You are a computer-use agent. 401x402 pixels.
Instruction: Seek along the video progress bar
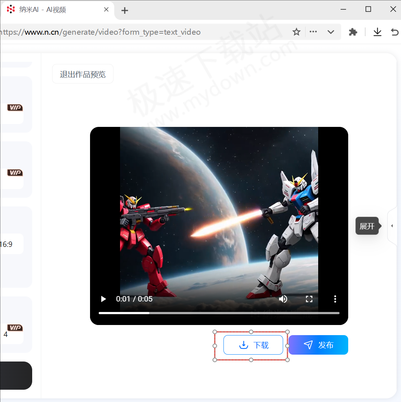(x=219, y=313)
